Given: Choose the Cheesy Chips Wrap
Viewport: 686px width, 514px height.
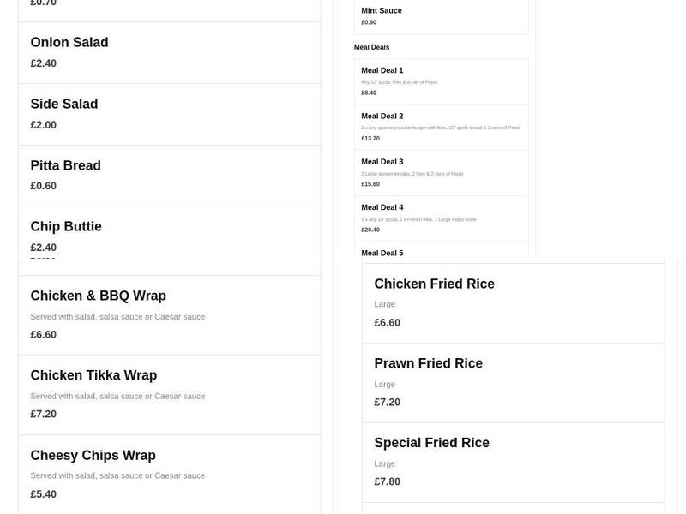Looking at the screenshot, I should (93, 455).
